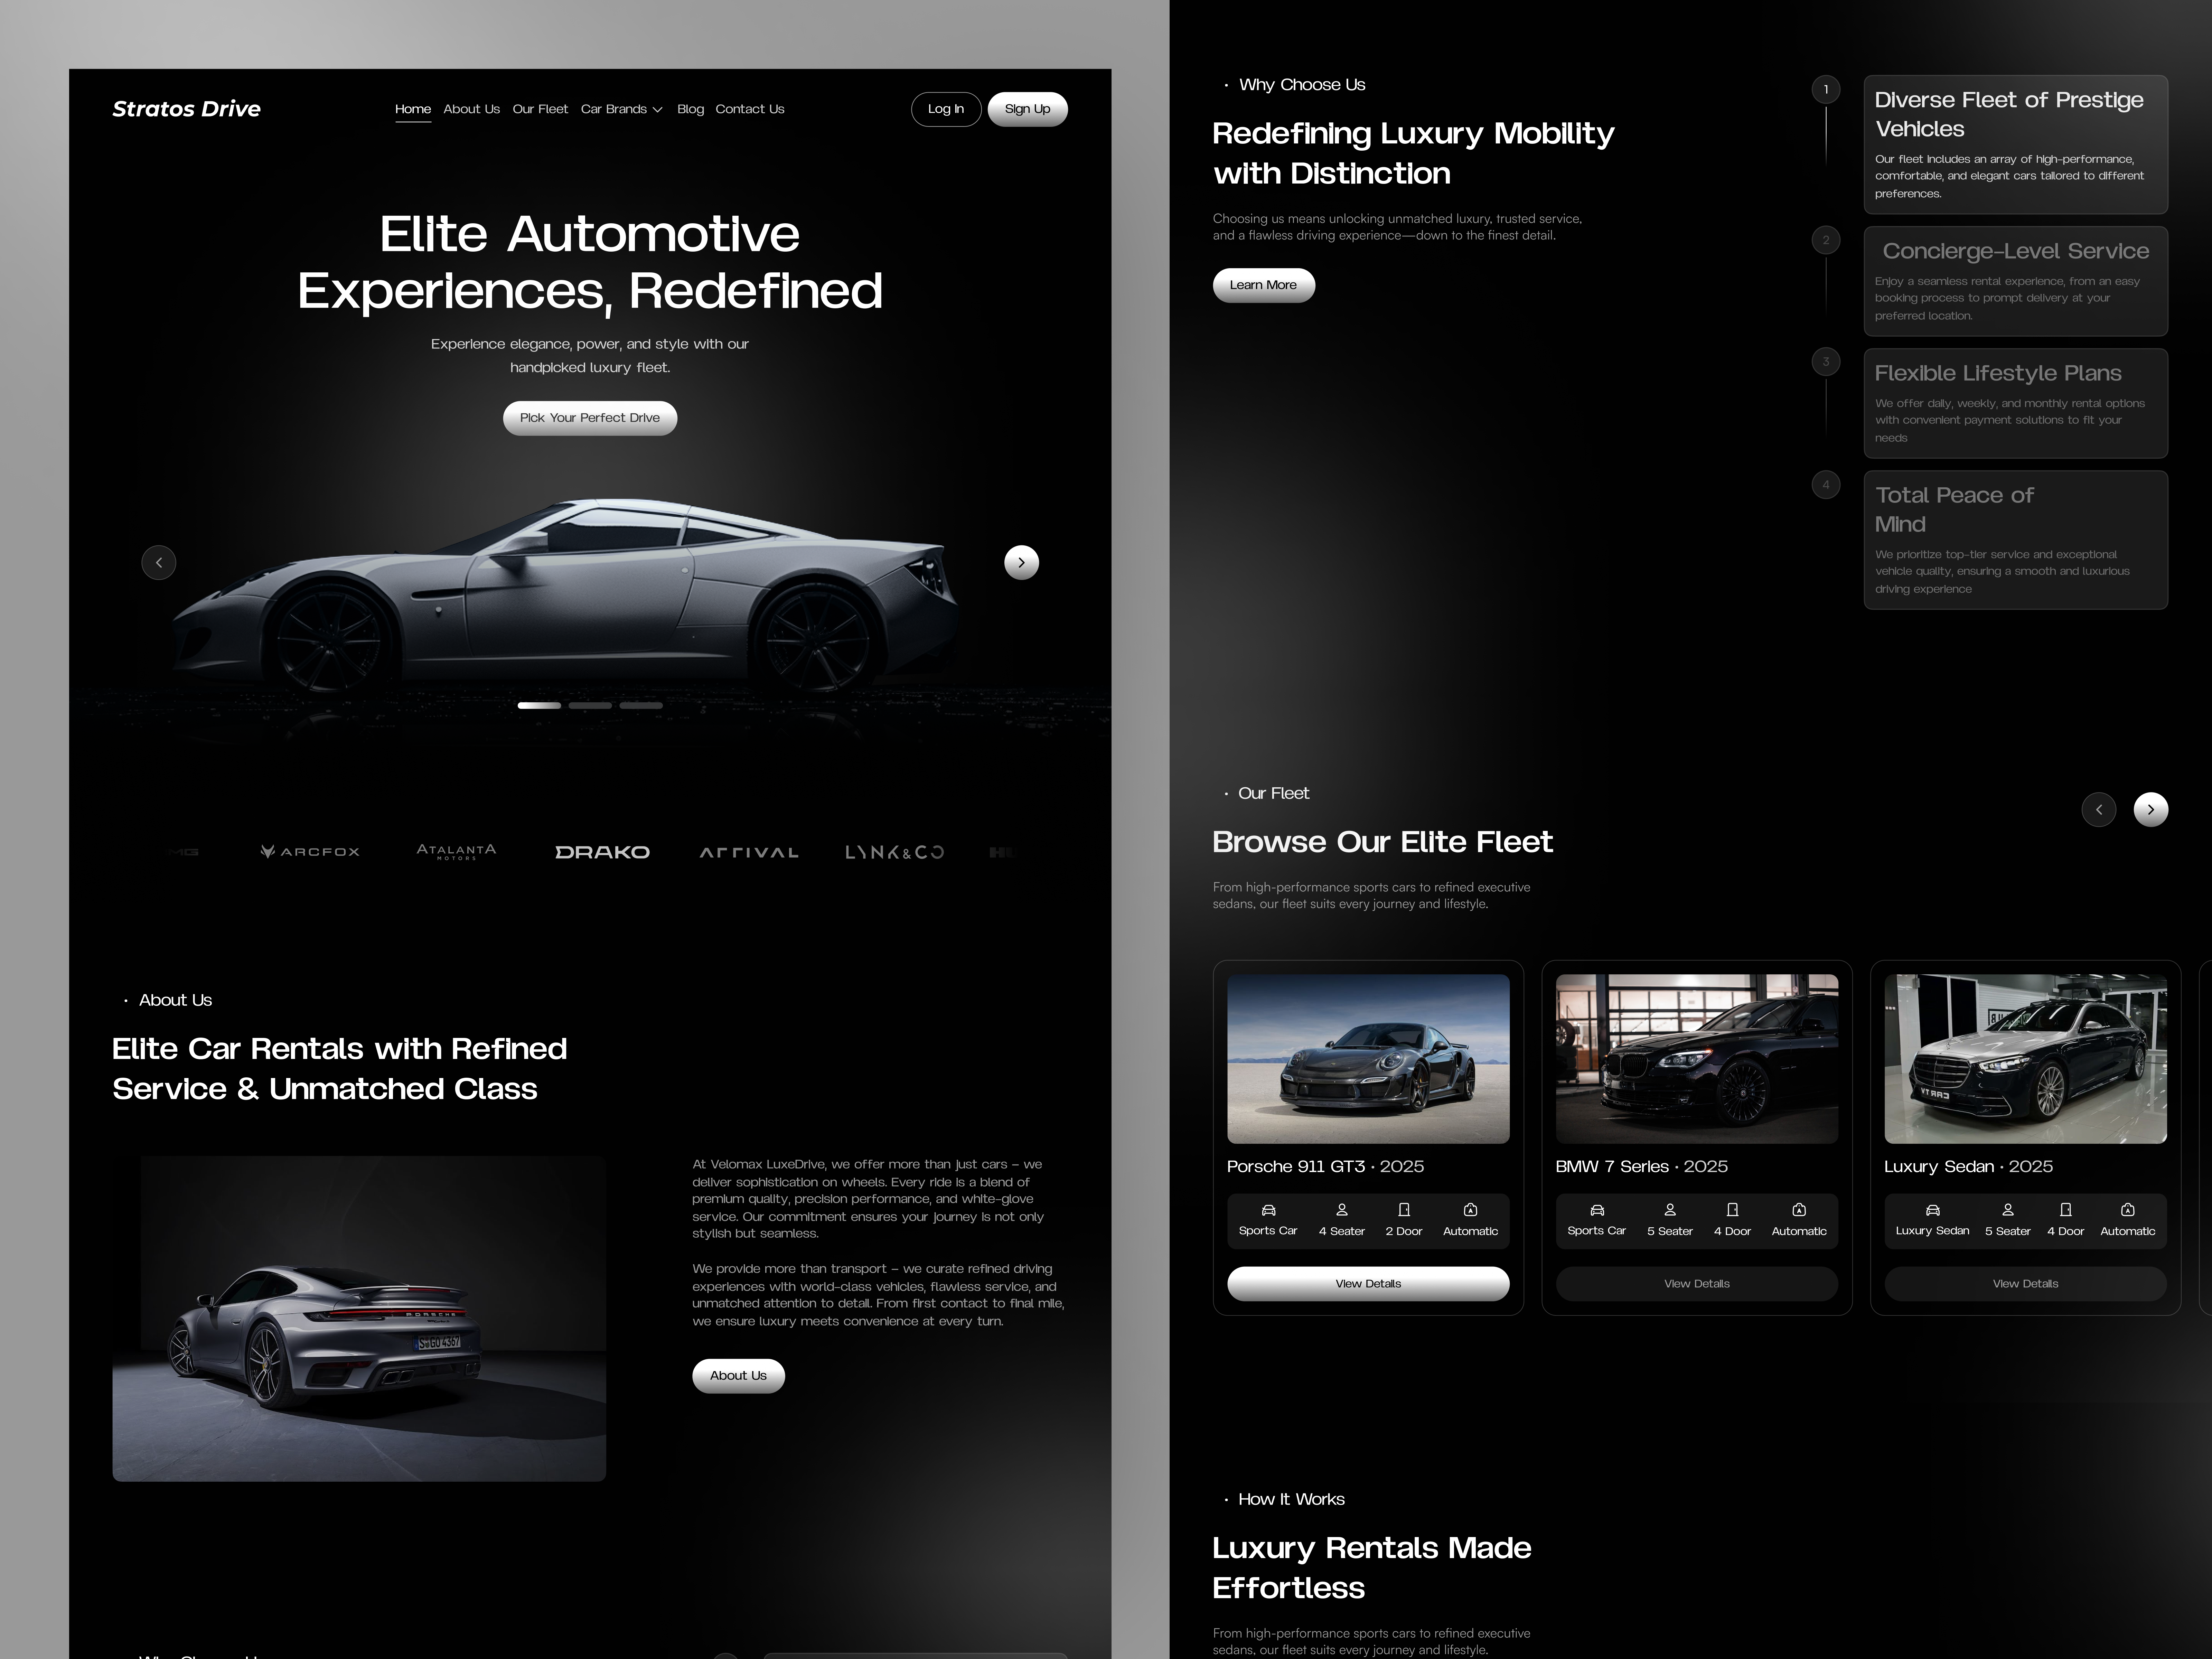2212x1659 pixels.
Task: Select Blog in the navigation menu
Action: pos(690,109)
